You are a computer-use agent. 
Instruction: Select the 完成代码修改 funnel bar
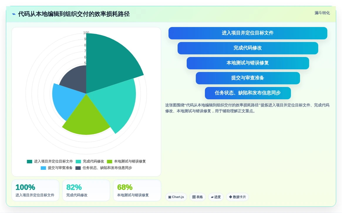click(248, 48)
